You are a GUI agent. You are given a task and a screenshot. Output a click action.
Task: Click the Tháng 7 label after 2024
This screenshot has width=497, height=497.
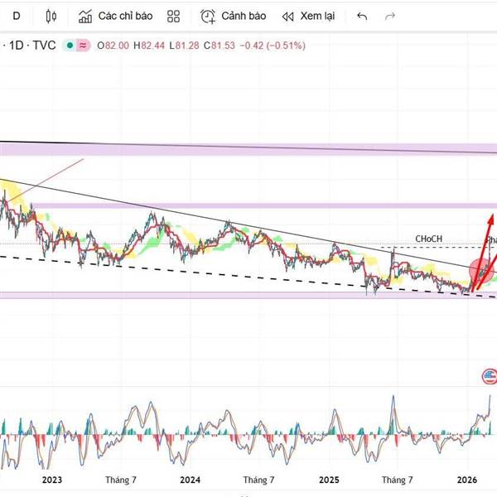tap(258, 480)
